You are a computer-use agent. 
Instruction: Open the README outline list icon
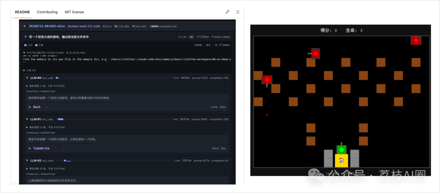238,12
